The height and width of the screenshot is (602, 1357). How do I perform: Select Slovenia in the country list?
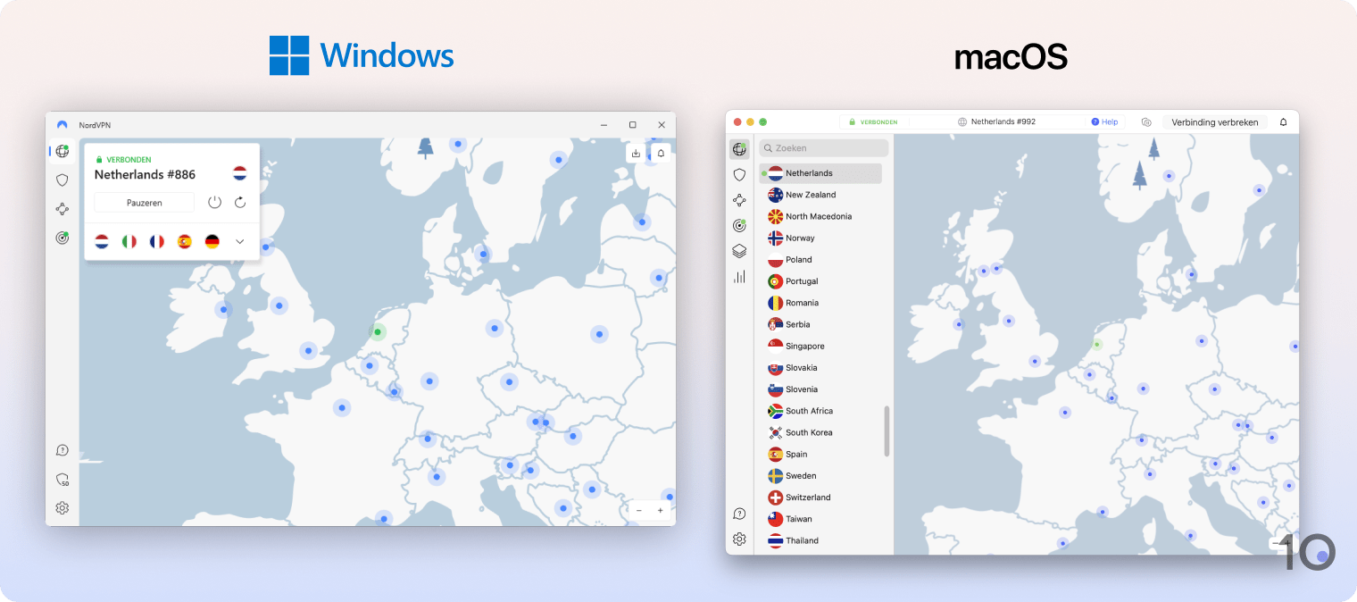point(820,389)
